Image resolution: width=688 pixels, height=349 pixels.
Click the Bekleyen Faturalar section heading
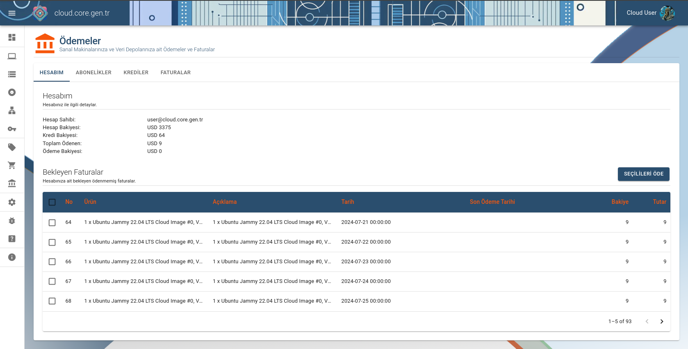(73, 172)
